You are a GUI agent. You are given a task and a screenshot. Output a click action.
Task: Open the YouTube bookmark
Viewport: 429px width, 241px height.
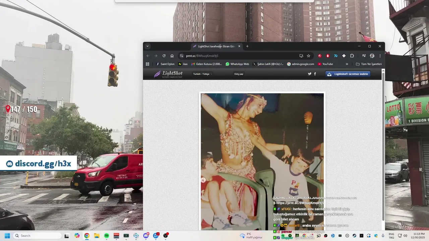point(325,64)
